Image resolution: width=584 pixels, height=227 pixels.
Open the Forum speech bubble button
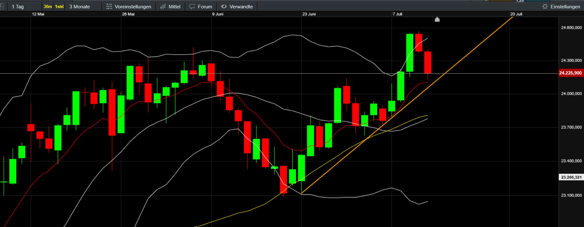pyautogui.click(x=201, y=7)
